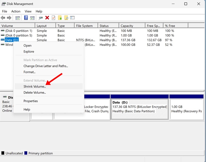Sort by the Free Sp... column header
The width and height of the screenshot is (206, 162).
(x=154, y=26)
